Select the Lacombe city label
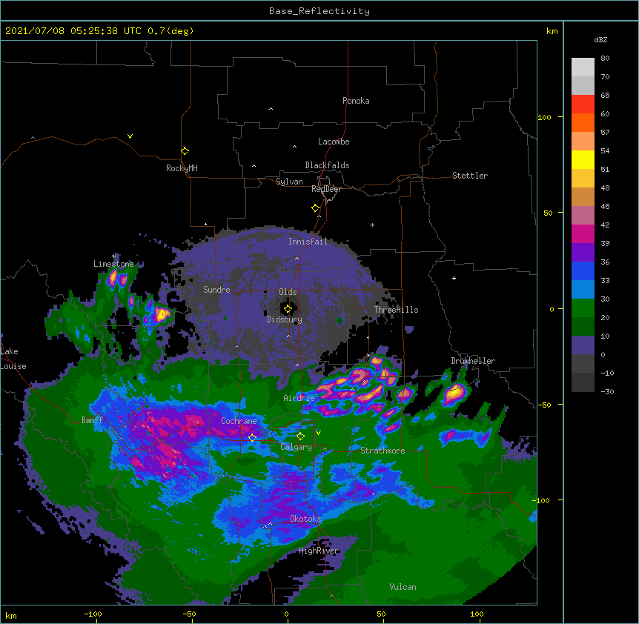639x624 pixels. tap(334, 142)
